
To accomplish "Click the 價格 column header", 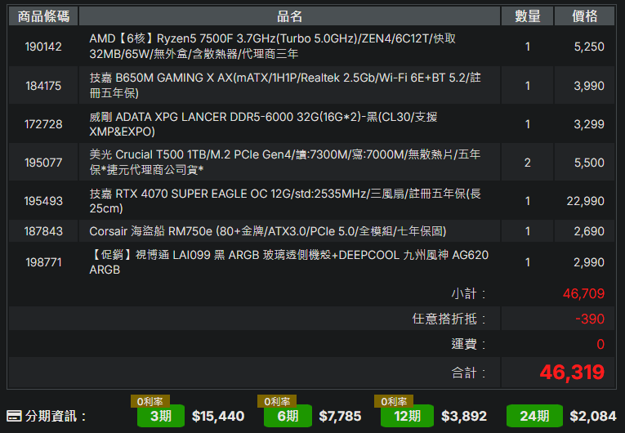I will pyautogui.click(x=585, y=16).
